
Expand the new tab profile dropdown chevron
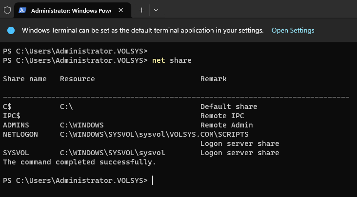156,10
